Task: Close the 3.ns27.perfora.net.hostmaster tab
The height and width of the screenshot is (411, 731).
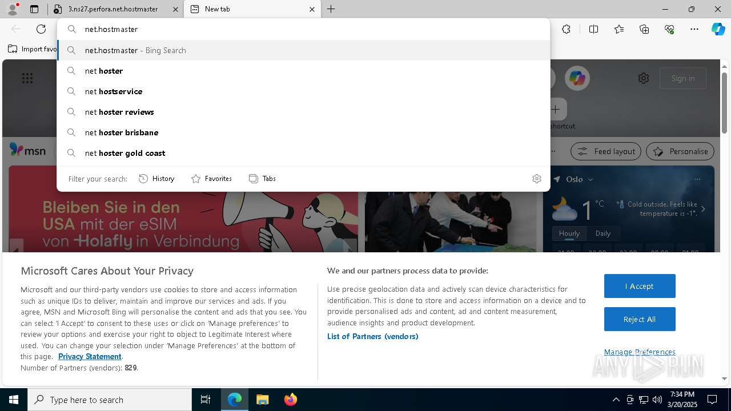Action: tap(175, 9)
